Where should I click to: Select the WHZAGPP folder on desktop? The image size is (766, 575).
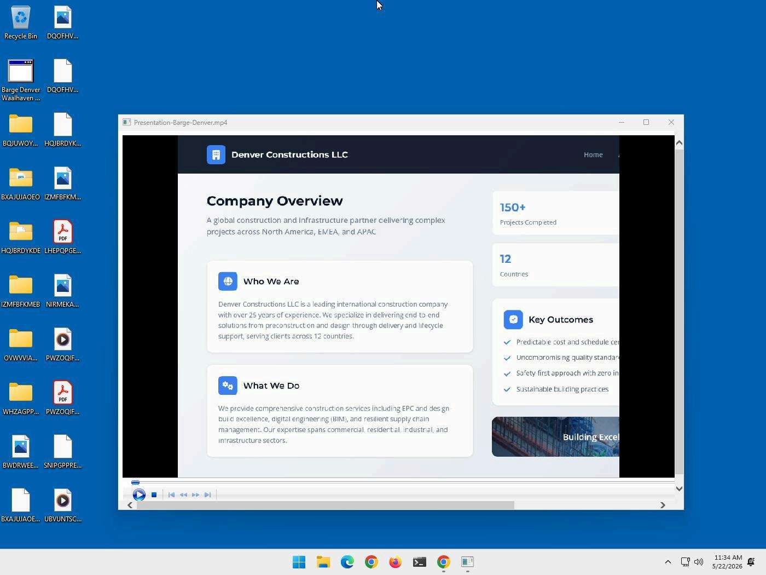point(21,399)
